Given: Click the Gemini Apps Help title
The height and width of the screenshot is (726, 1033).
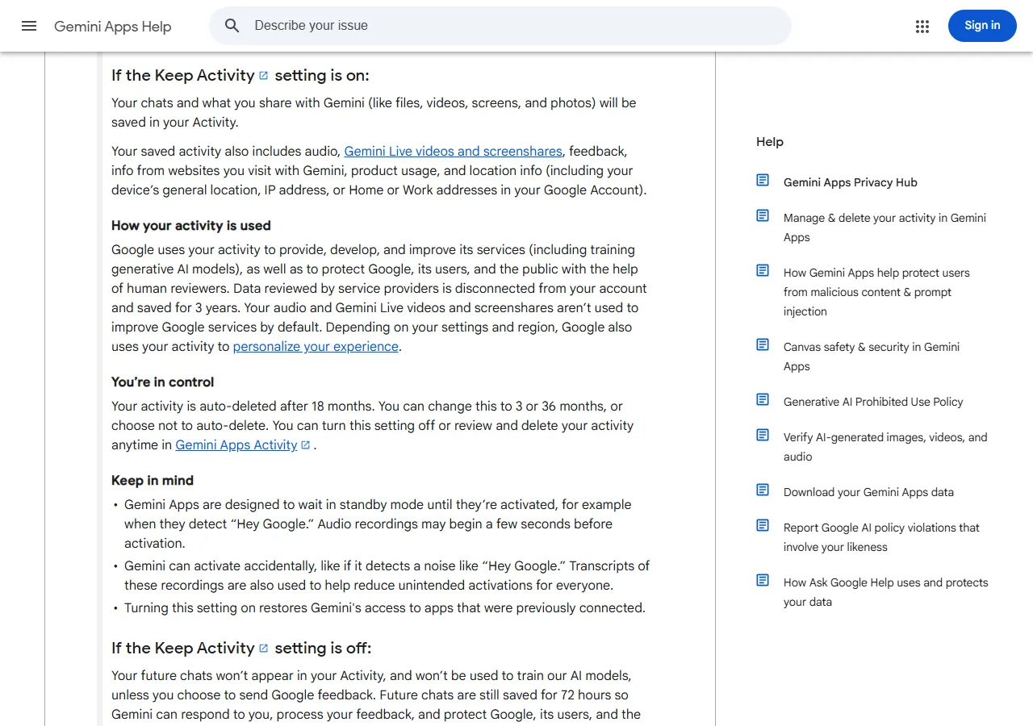Looking at the screenshot, I should tap(113, 27).
